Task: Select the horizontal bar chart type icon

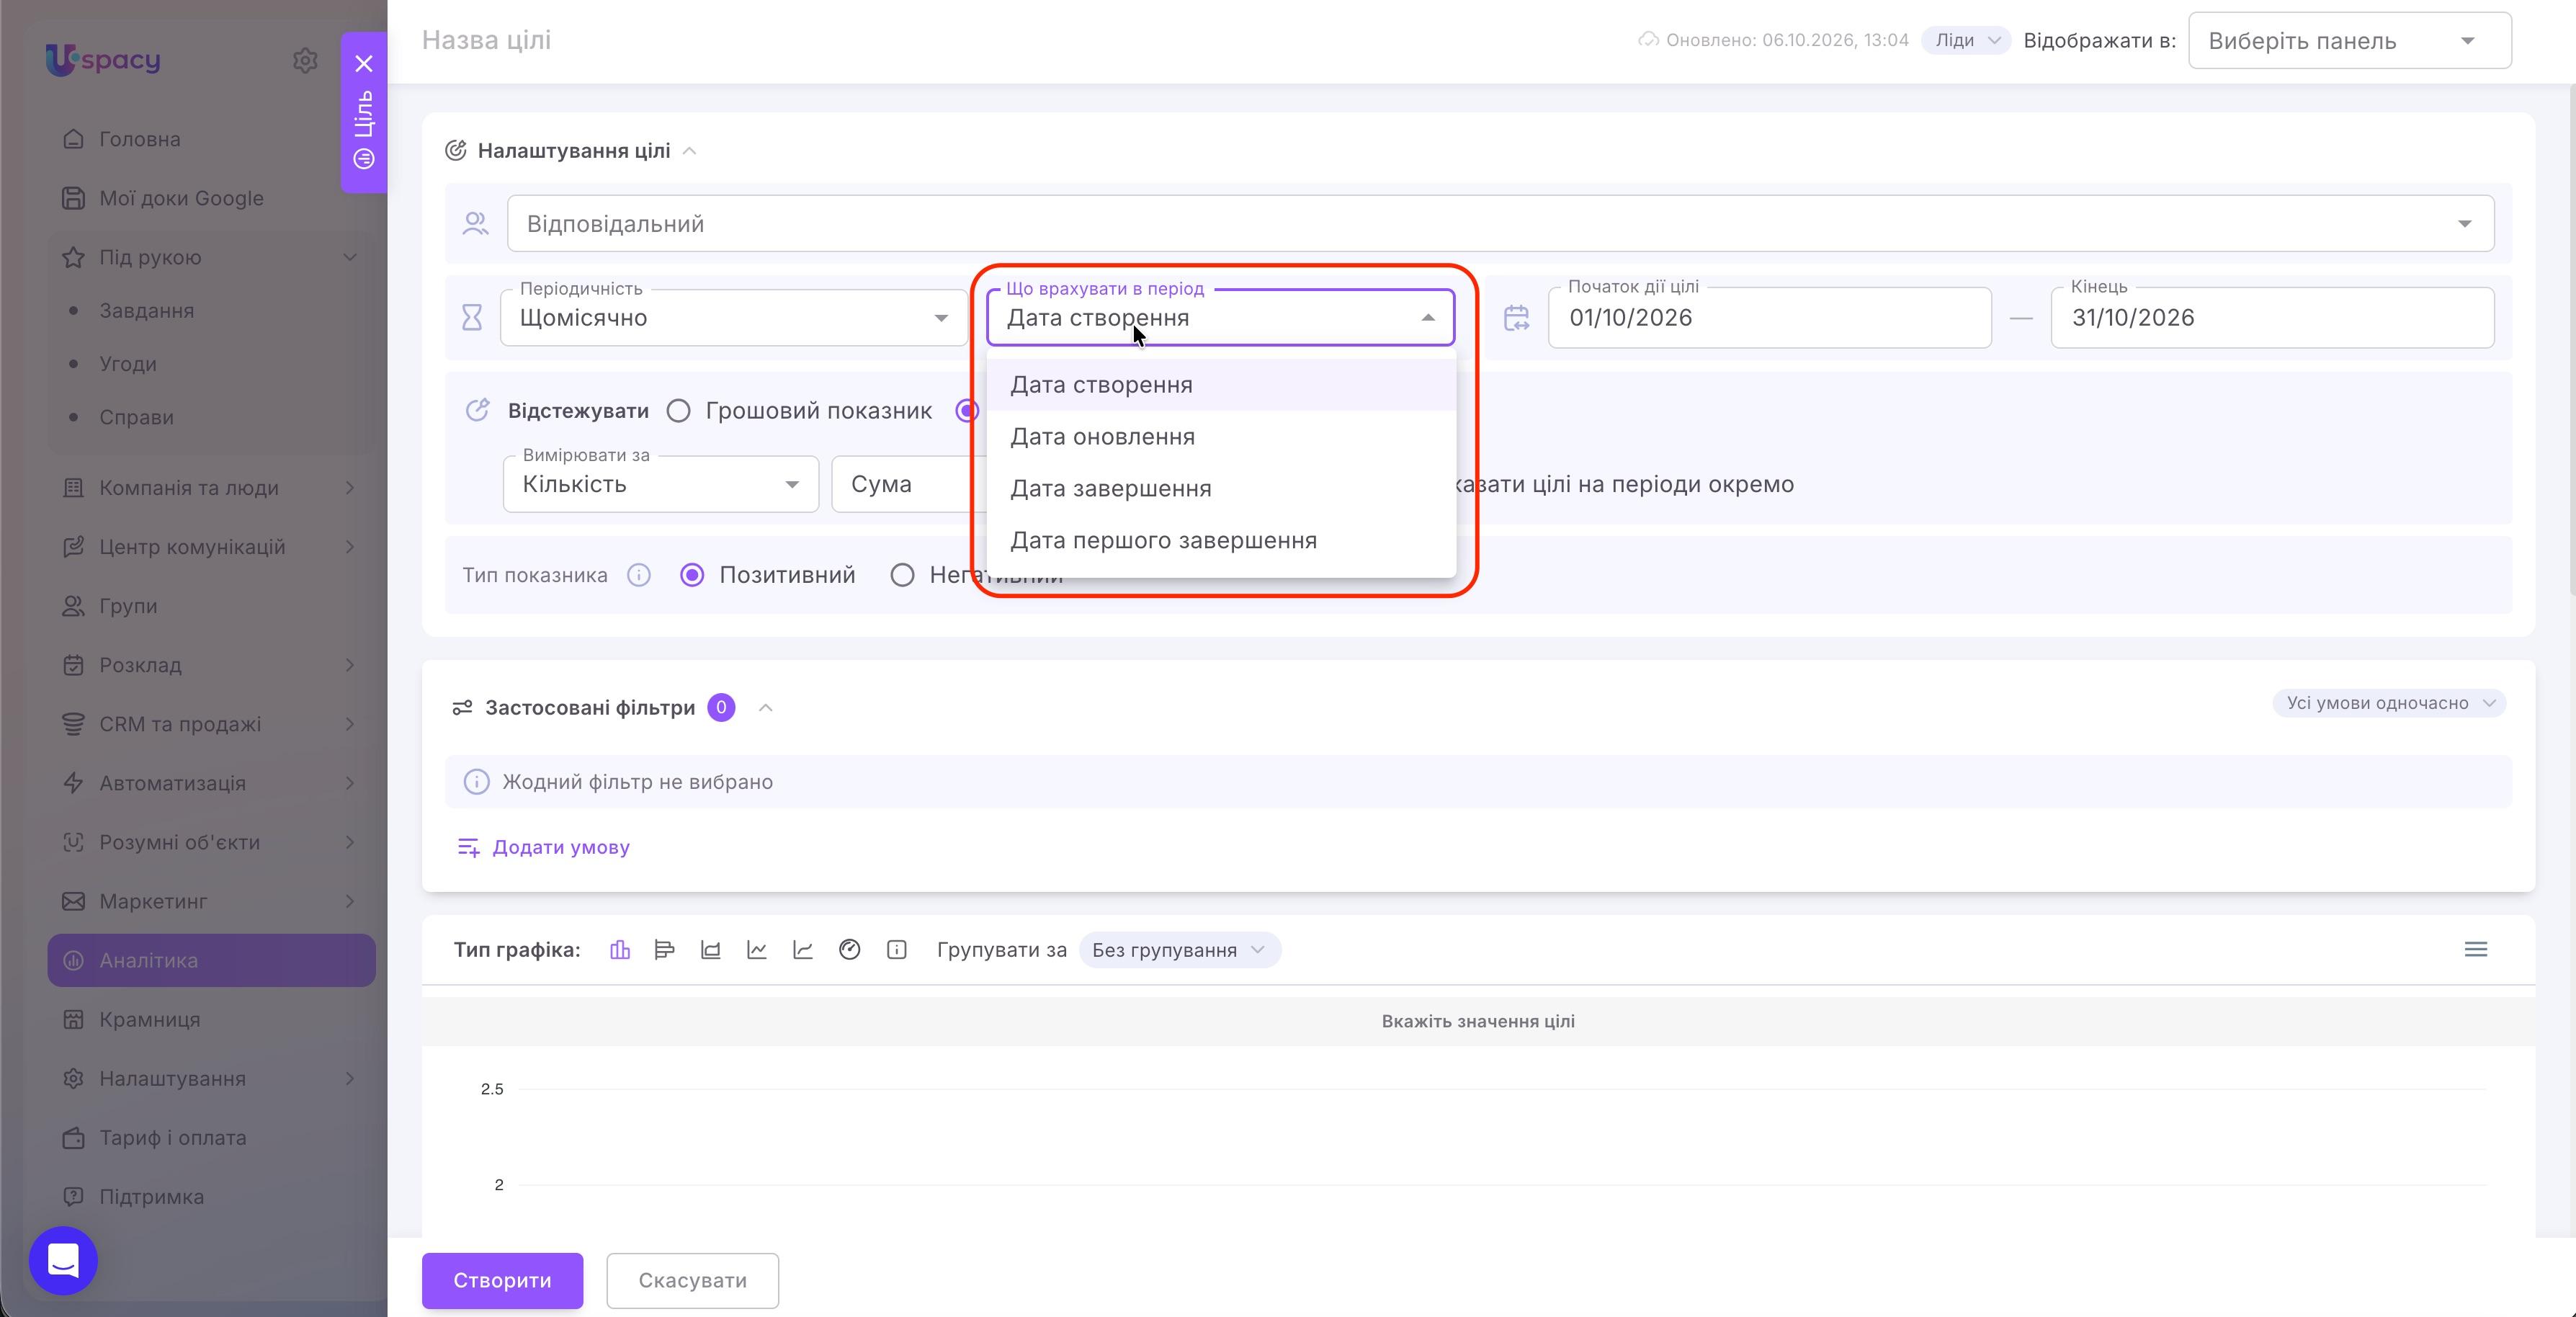Action: click(x=665, y=950)
